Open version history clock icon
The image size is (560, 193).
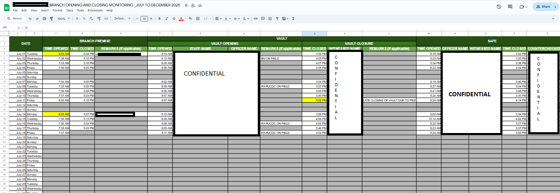click(499, 7)
